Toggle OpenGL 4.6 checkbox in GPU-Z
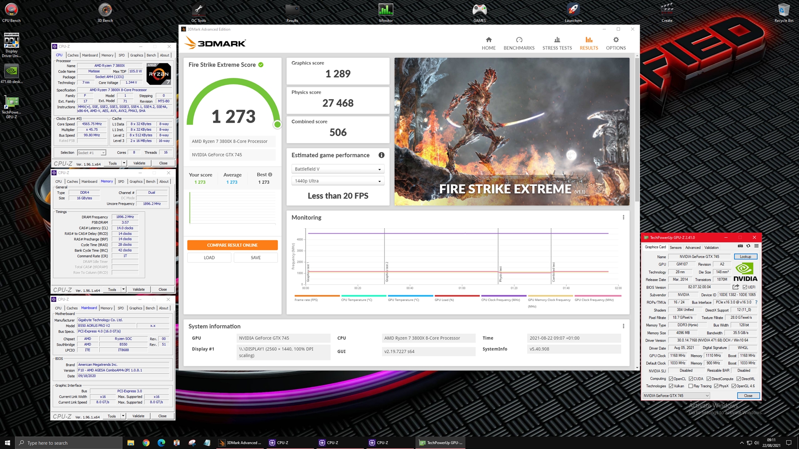The image size is (799, 449). [x=734, y=386]
